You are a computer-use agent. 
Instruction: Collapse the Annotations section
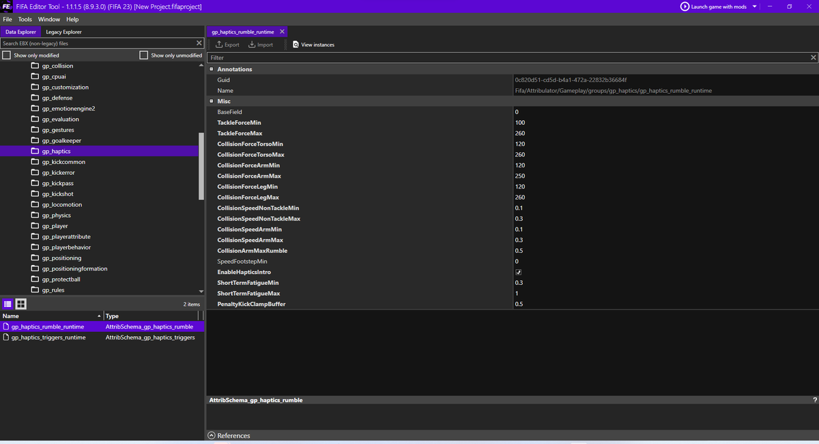[x=212, y=69]
